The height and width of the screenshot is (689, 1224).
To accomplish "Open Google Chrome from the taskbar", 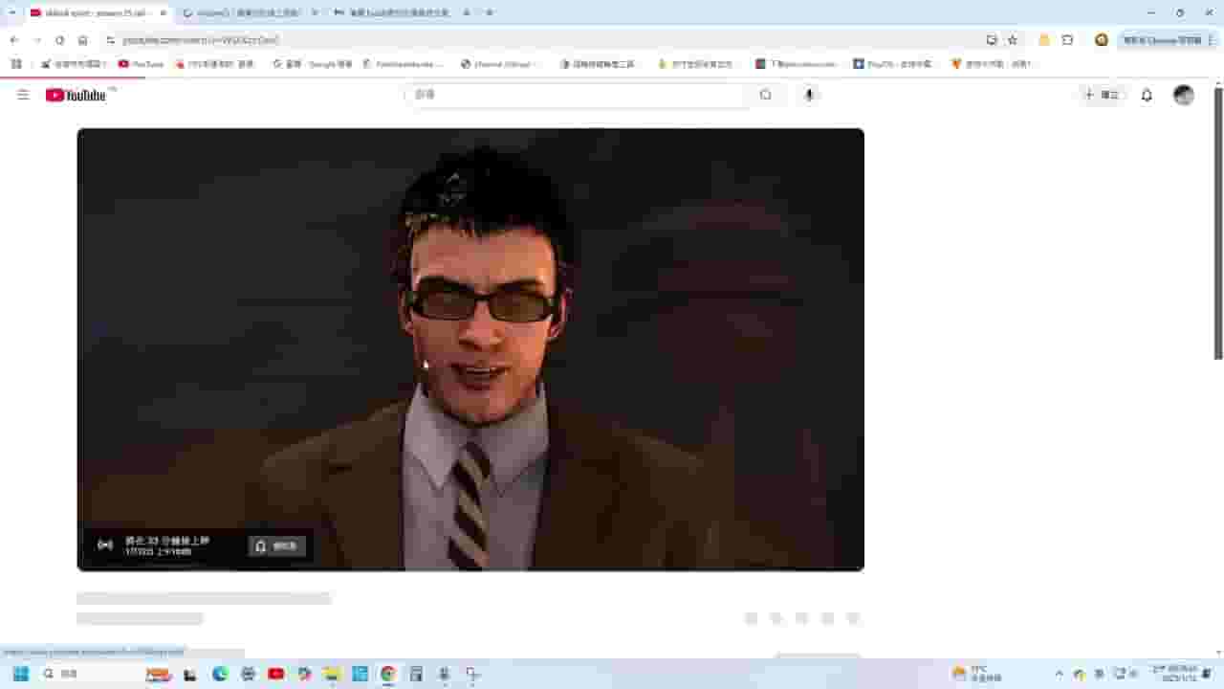I will coord(387,674).
